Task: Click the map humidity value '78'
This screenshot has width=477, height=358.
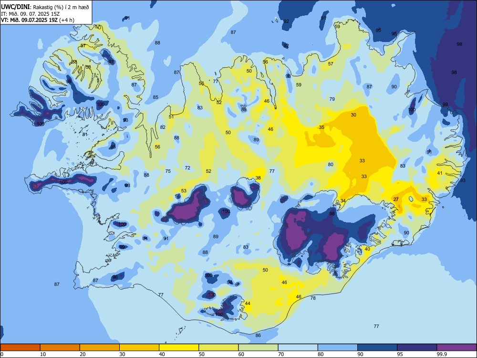Action: tap(313, 298)
